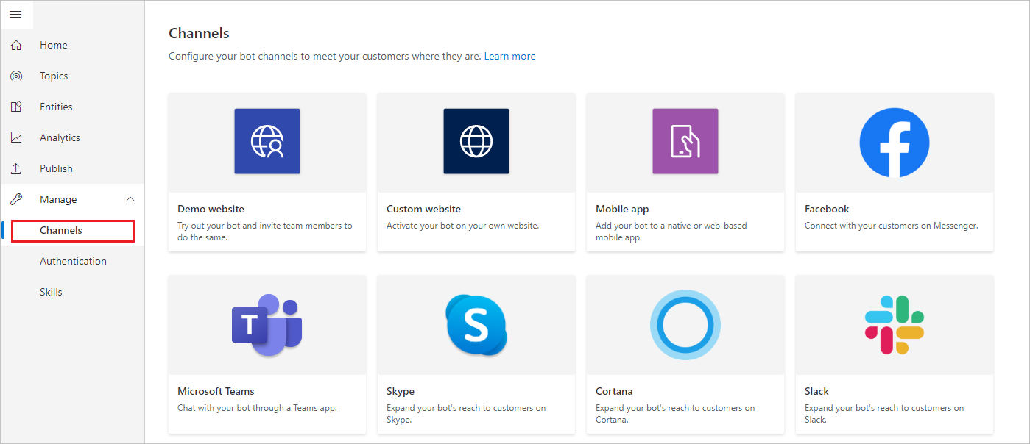
Task: Select the Facebook logo icon
Action: point(895,143)
